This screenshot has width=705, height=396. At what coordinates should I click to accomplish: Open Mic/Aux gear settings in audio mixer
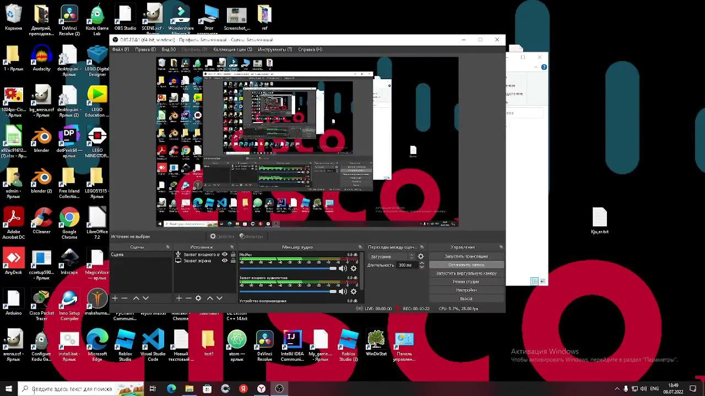(x=354, y=268)
